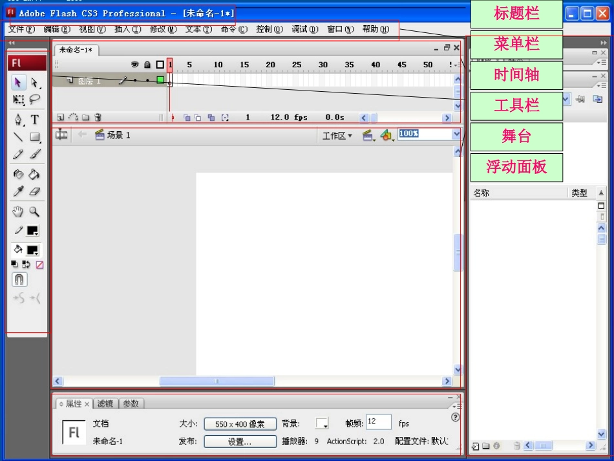The image size is (614, 461).
Task: Select the Selection arrow tool
Action: pyautogui.click(x=18, y=82)
